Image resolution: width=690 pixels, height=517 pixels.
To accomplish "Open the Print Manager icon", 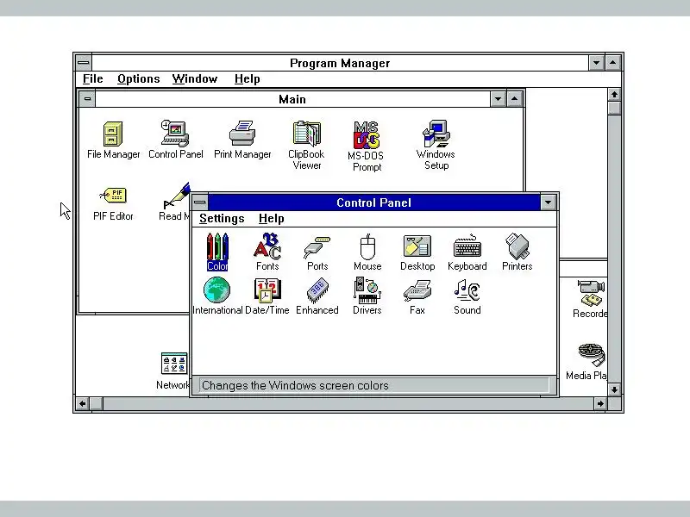I will point(242,134).
